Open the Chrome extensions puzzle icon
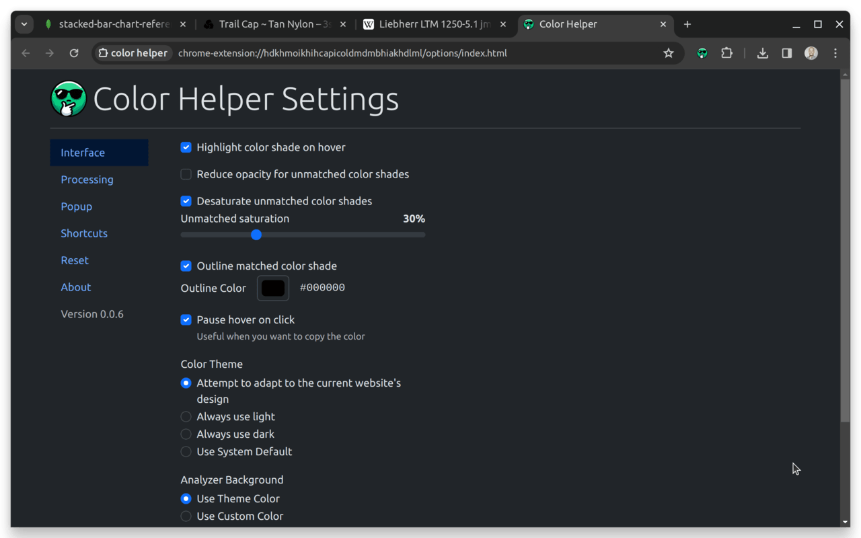Screen dimensions: 861x538 coord(726,53)
